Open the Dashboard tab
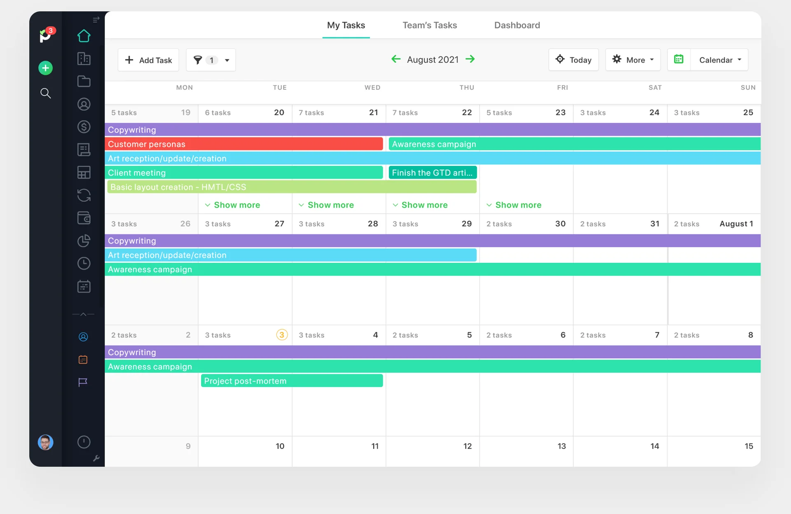Viewport: 791px width, 514px height. (x=517, y=25)
